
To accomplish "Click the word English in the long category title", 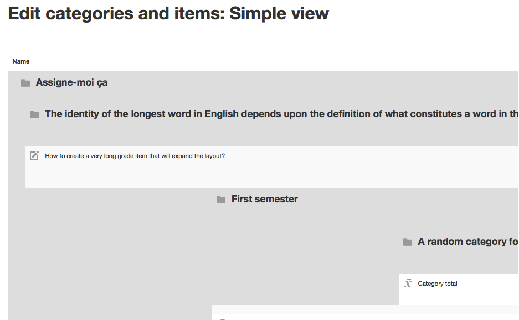I will tap(222, 114).
